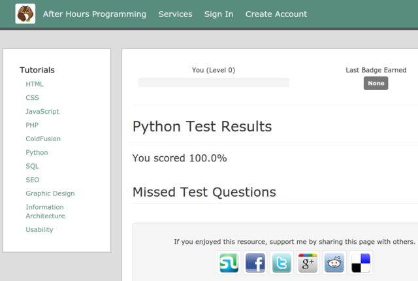Image resolution: width=418 pixels, height=281 pixels.
Task: Share this page on Twitter
Action: (x=281, y=262)
